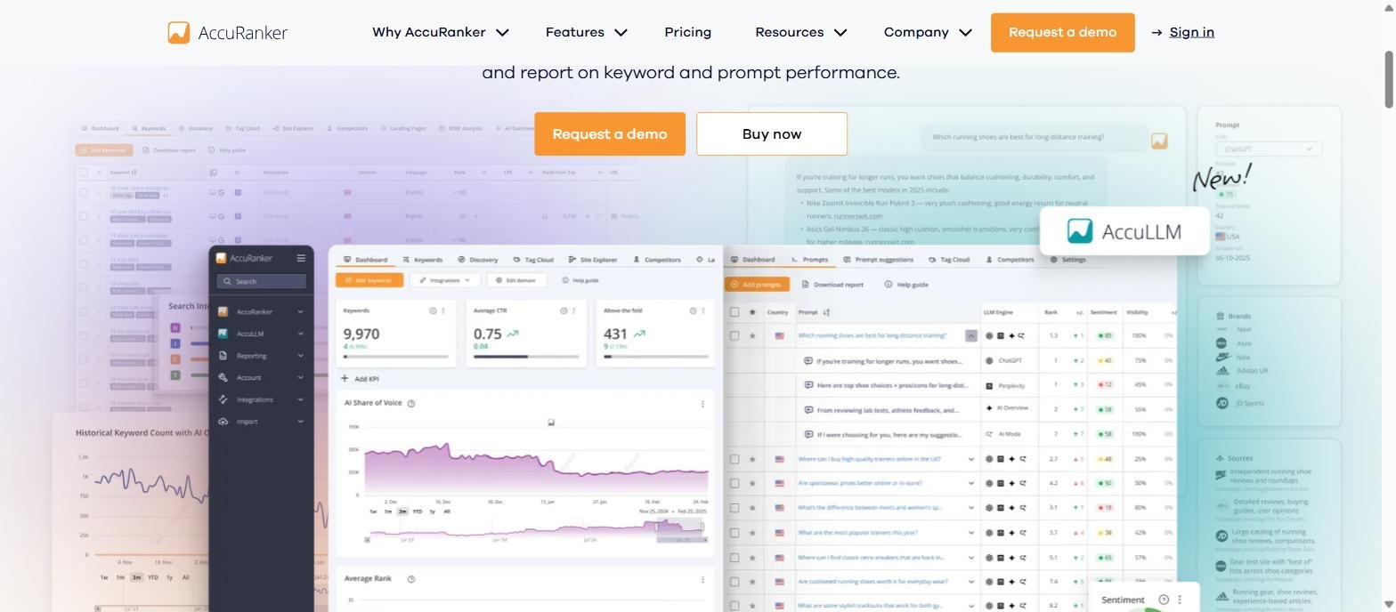1396x612 pixels.
Task: Click the Average CTR progress bar
Action: pos(527,357)
